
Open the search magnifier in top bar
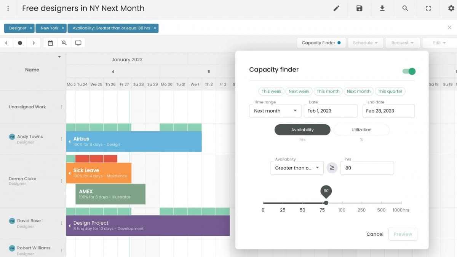click(x=405, y=8)
